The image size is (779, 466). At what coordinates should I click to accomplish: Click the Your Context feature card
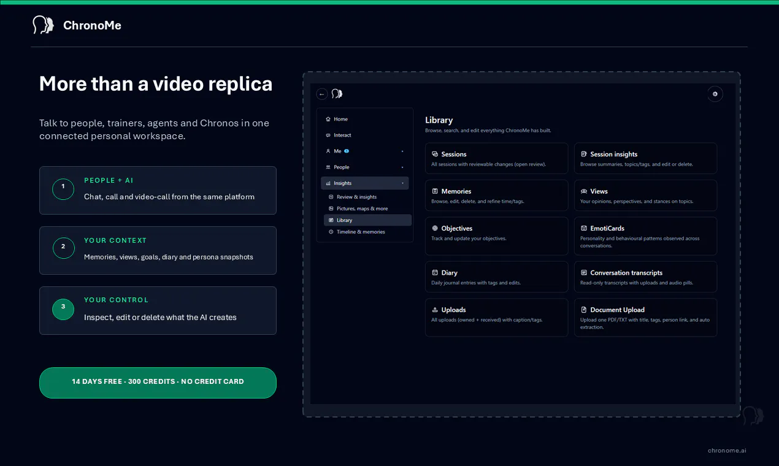[x=158, y=250]
